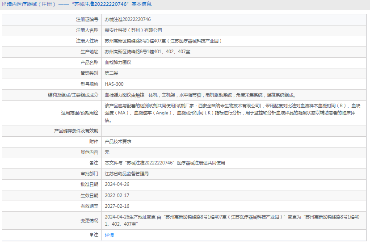Click the 有效期至 label
370x244 pixels.
click(x=89, y=206)
